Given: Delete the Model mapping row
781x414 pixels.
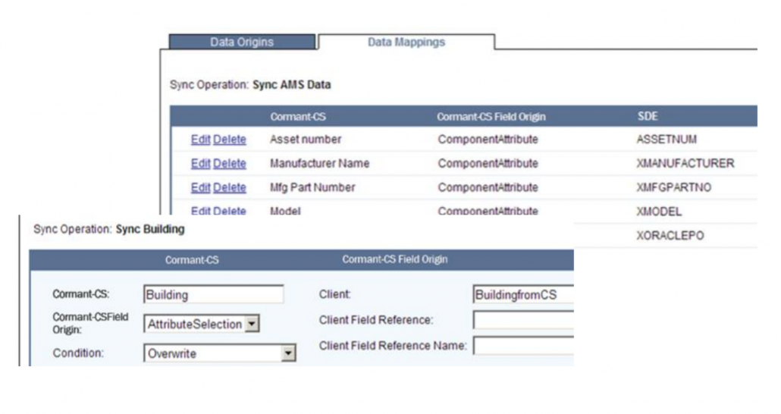Looking at the screenshot, I should [x=230, y=212].
